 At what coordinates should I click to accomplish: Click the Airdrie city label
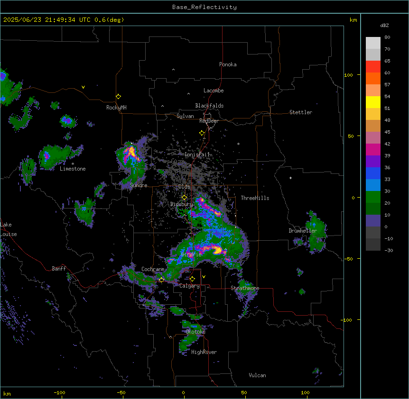pyautogui.click(x=192, y=254)
